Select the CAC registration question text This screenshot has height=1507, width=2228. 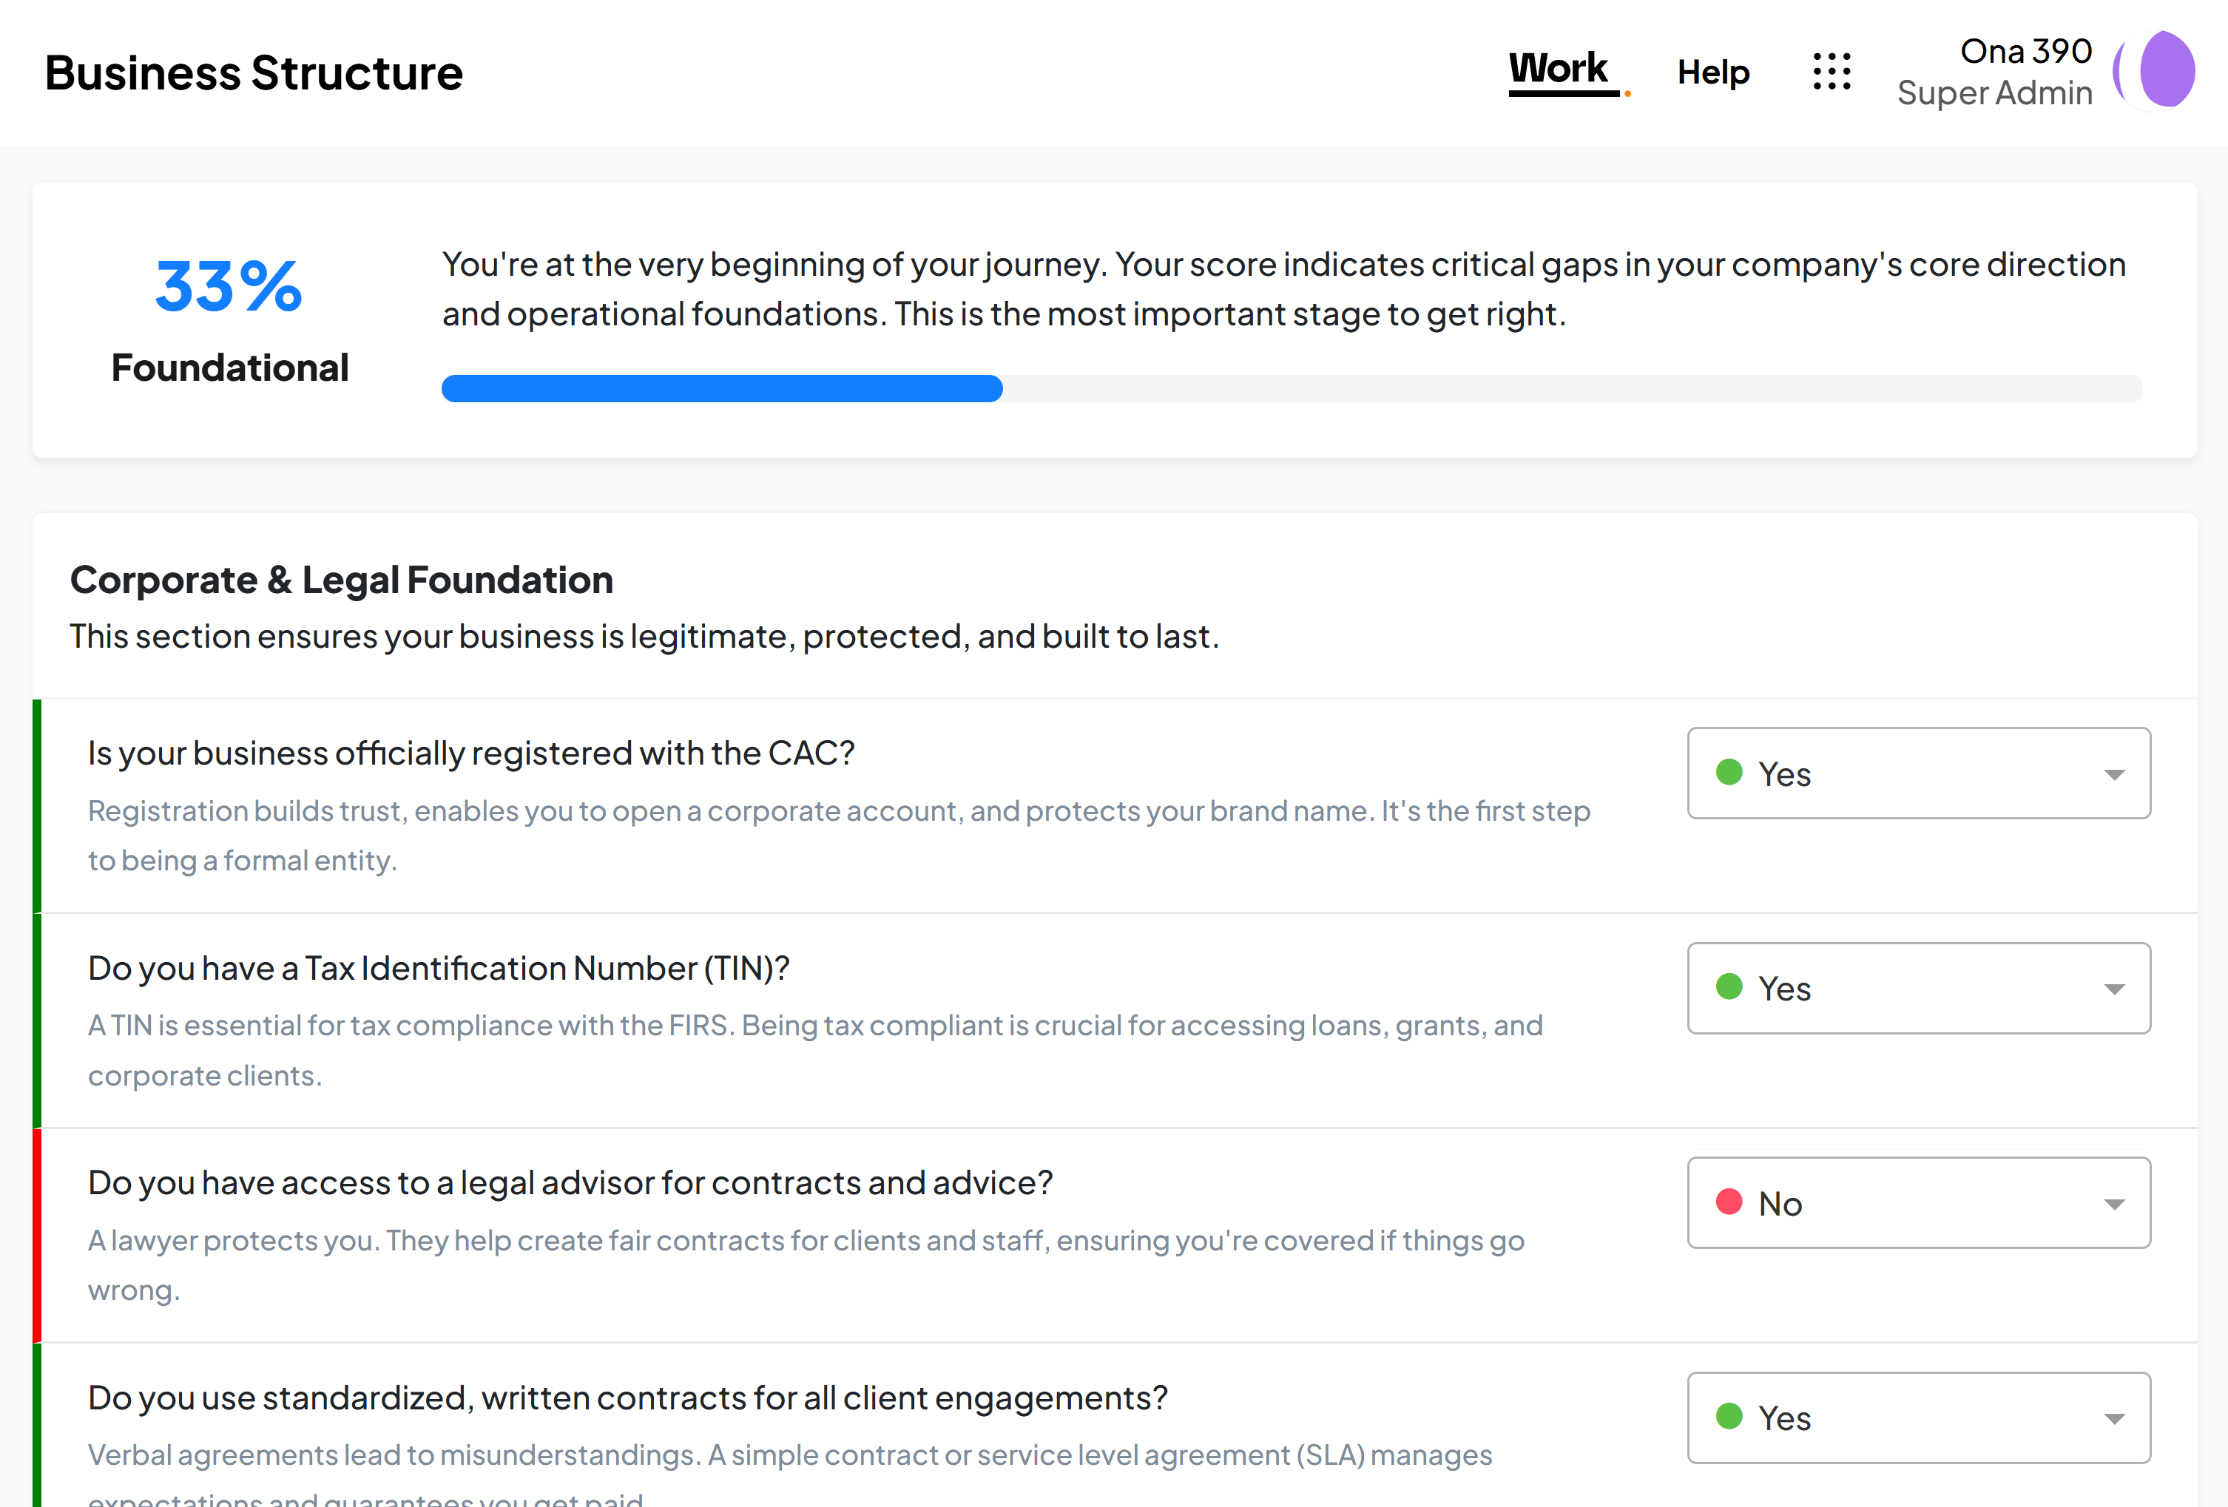(x=470, y=753)
